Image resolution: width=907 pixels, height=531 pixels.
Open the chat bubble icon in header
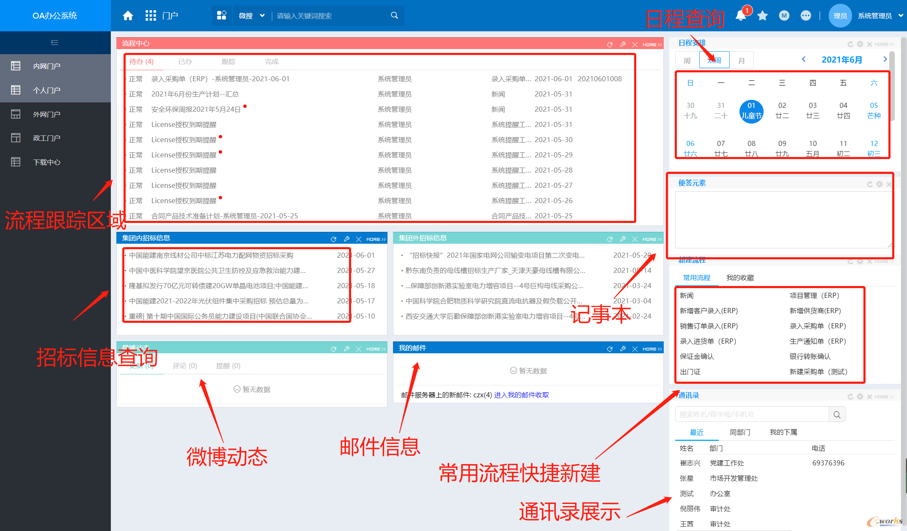click(x=806, y=16)
